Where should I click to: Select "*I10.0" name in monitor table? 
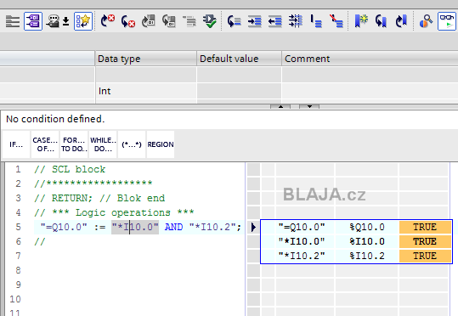pyautogui.click(x=302, y=241)
